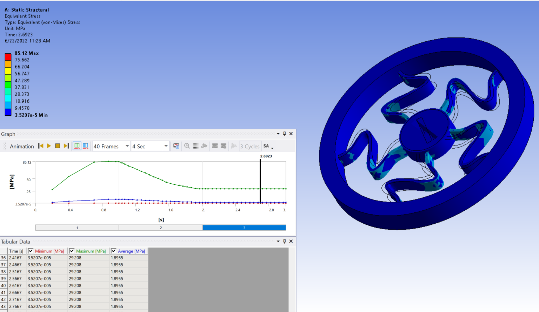Screen dimensions: 539x312
Task: Jump to the last animation frame
Action: click(66, 146)
